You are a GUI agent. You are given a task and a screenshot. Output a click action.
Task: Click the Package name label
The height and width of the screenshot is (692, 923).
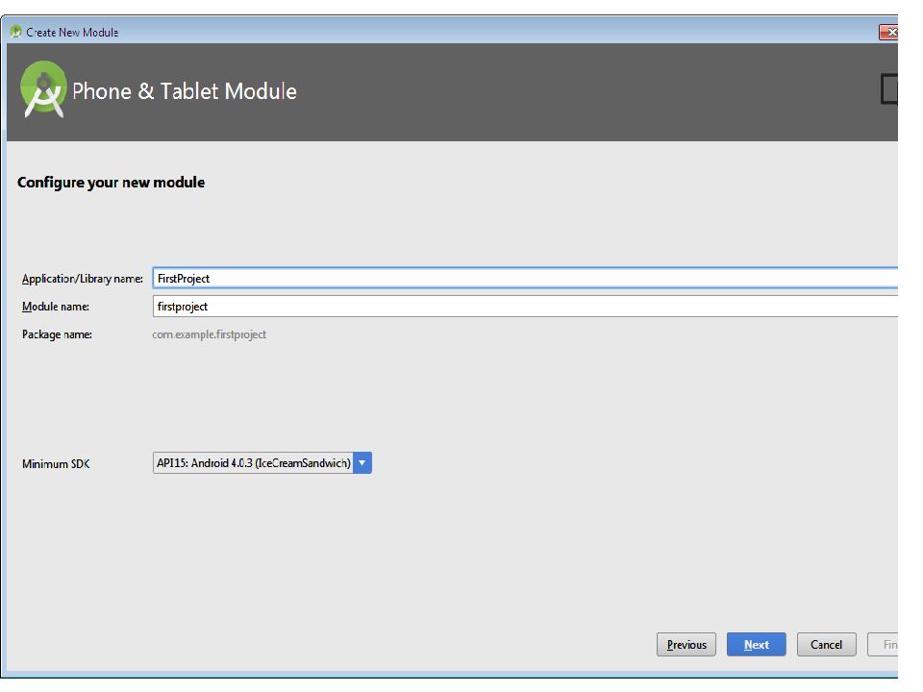tap(57, 334)
